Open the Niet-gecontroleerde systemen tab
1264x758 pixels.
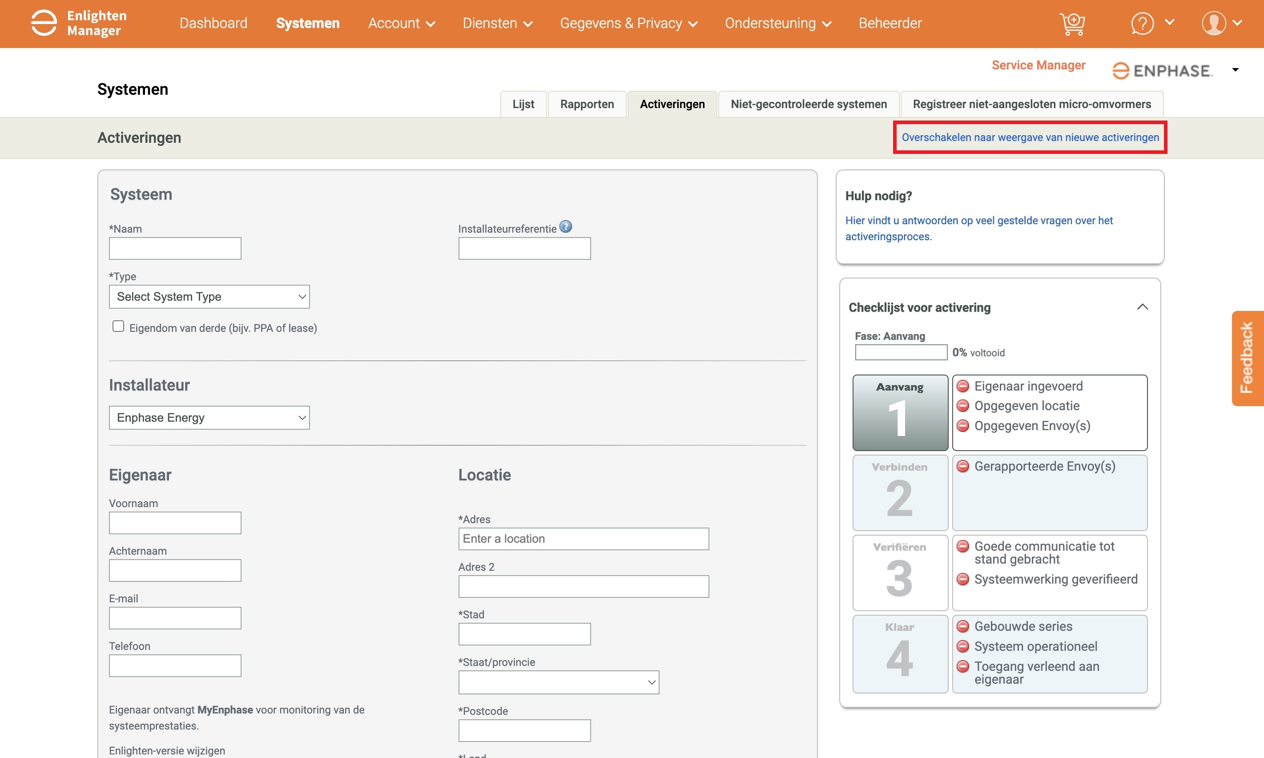(809, 104)
